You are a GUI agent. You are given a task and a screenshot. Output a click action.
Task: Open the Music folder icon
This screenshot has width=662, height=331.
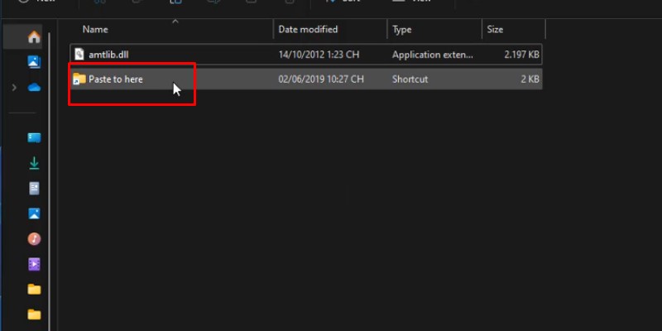point(34,239)
